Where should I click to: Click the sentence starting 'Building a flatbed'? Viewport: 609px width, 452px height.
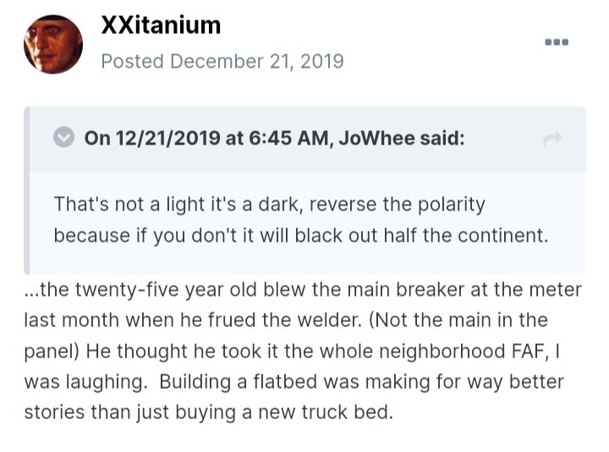point(361,381)
